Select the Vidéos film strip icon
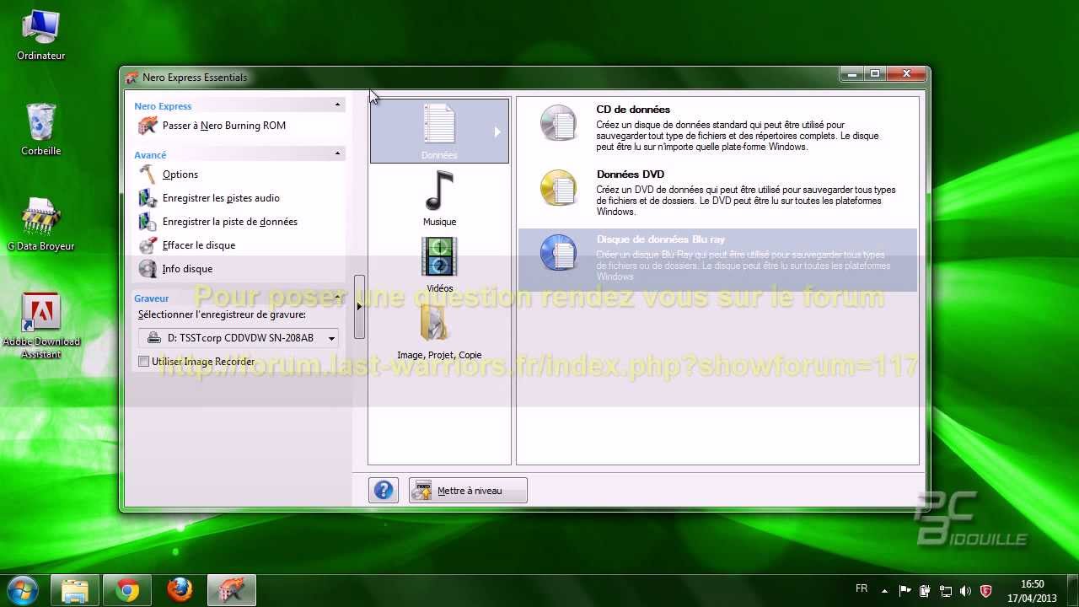 click(439, 257)
